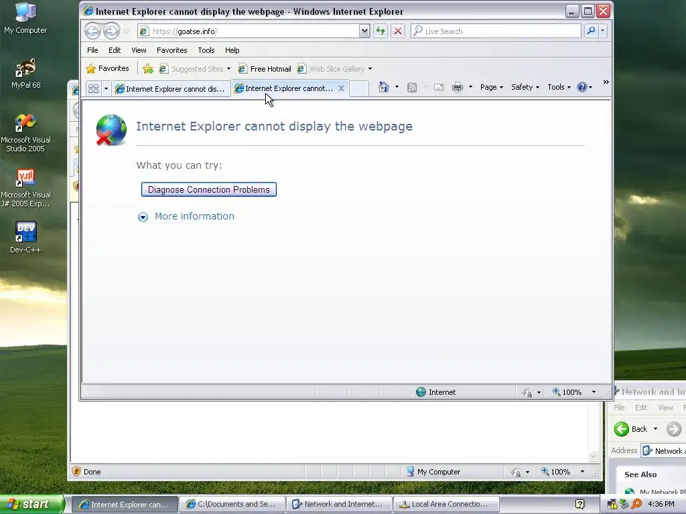Click green Back button in Network window

[621, 429]
